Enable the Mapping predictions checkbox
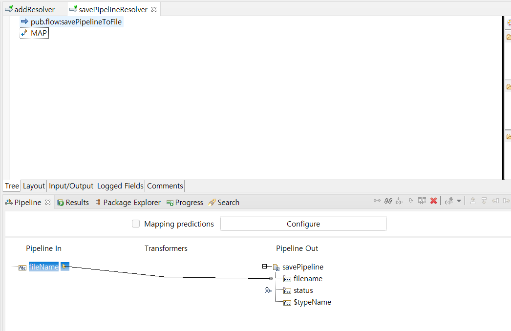This screenshot has height=331, width=511. [136, 224]
